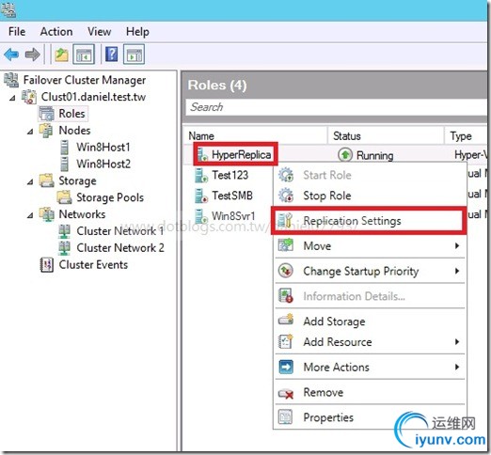Screen dimensions: 491x455
Task: Select More Actions menu entry
Action: (370, 367)
